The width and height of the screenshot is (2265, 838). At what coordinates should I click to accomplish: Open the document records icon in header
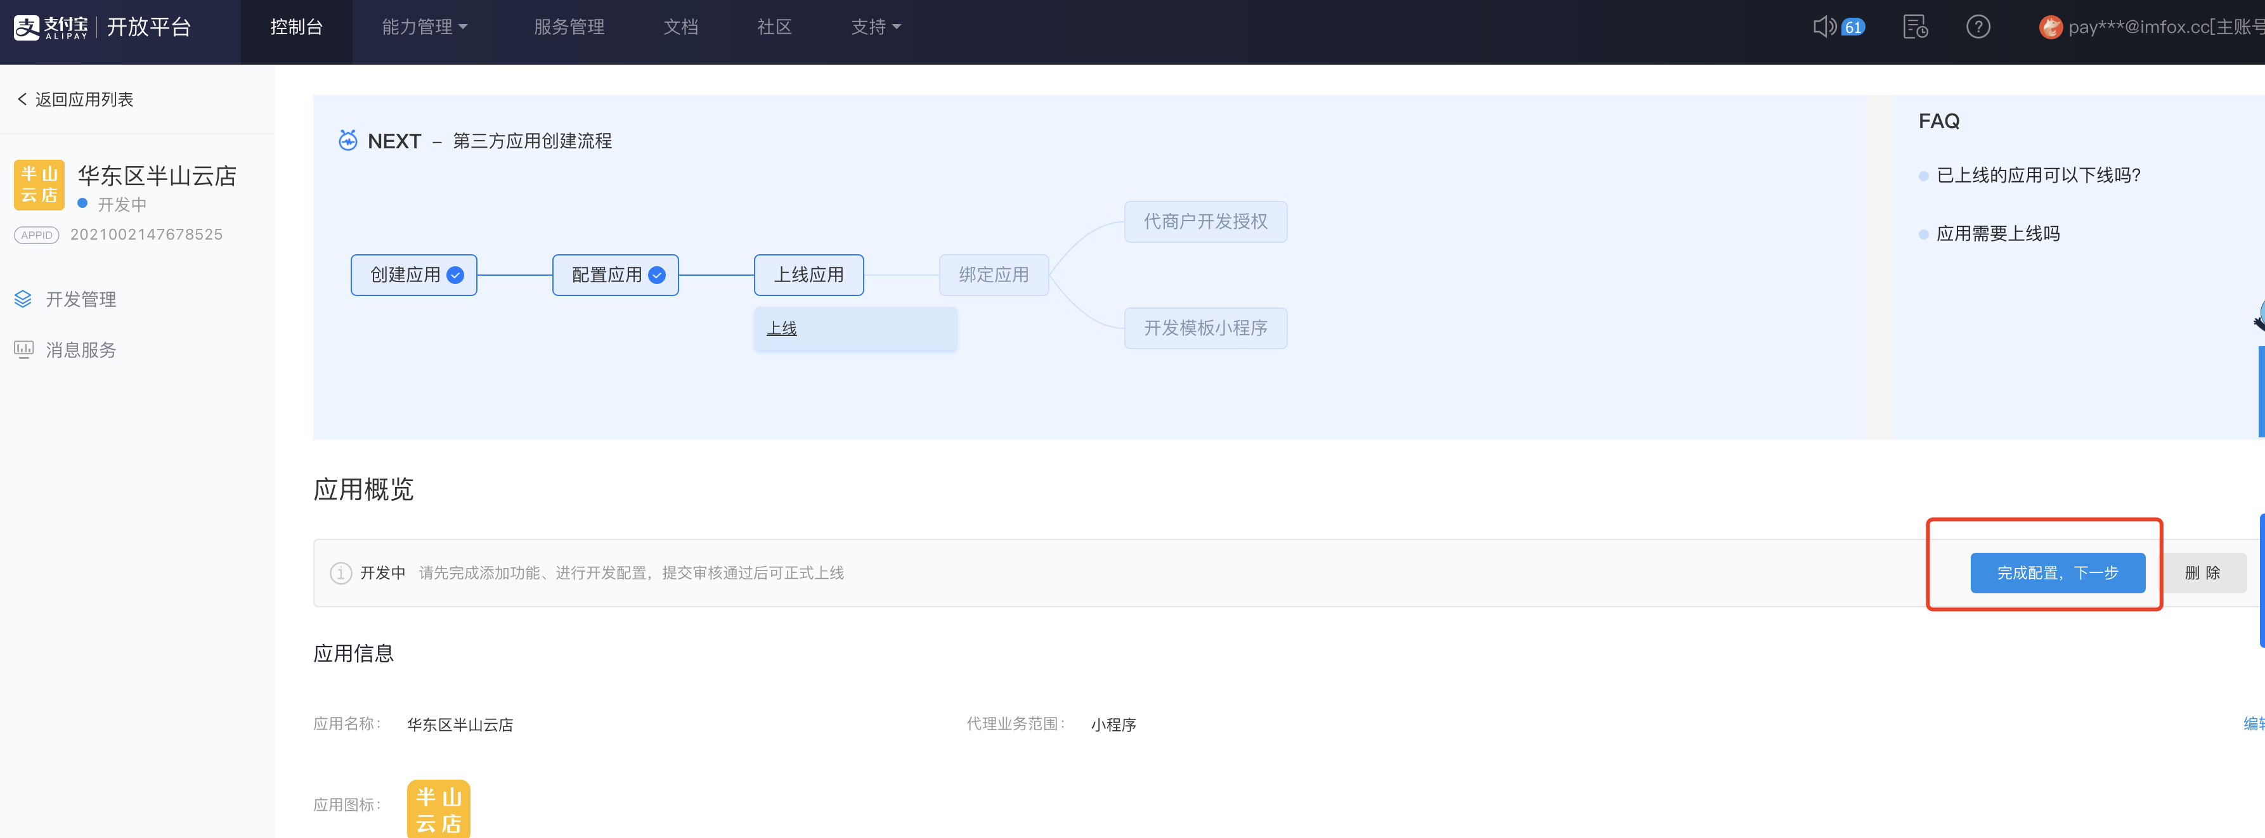pyautogui.click(x=1915, y=27)
